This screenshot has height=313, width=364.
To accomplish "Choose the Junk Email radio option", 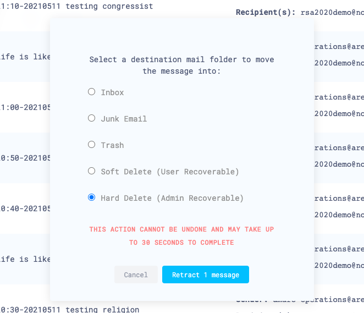I will (x=92, y=118).
